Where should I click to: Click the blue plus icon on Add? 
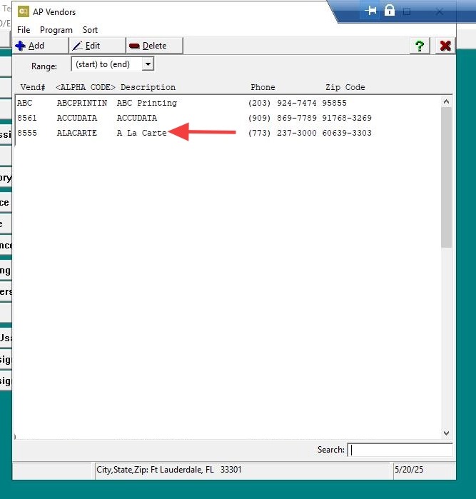point(20,46)
